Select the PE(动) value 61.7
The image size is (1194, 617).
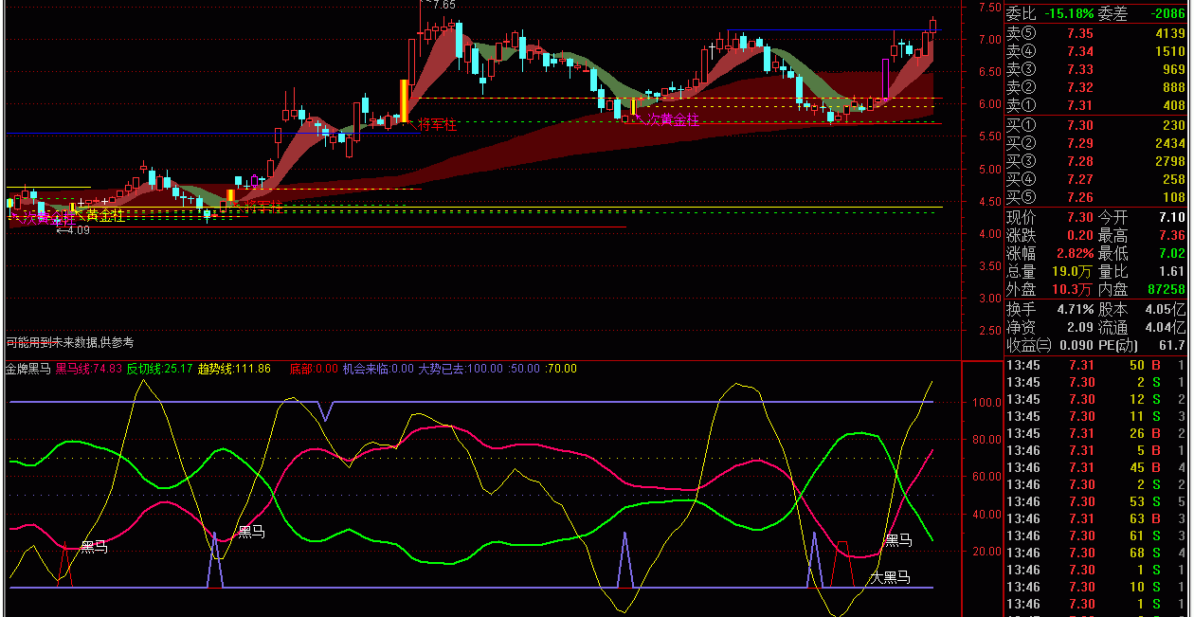1171,346
